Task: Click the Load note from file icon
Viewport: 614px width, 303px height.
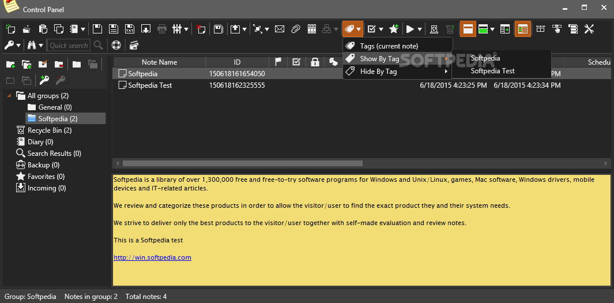Action: pos(27,29)
